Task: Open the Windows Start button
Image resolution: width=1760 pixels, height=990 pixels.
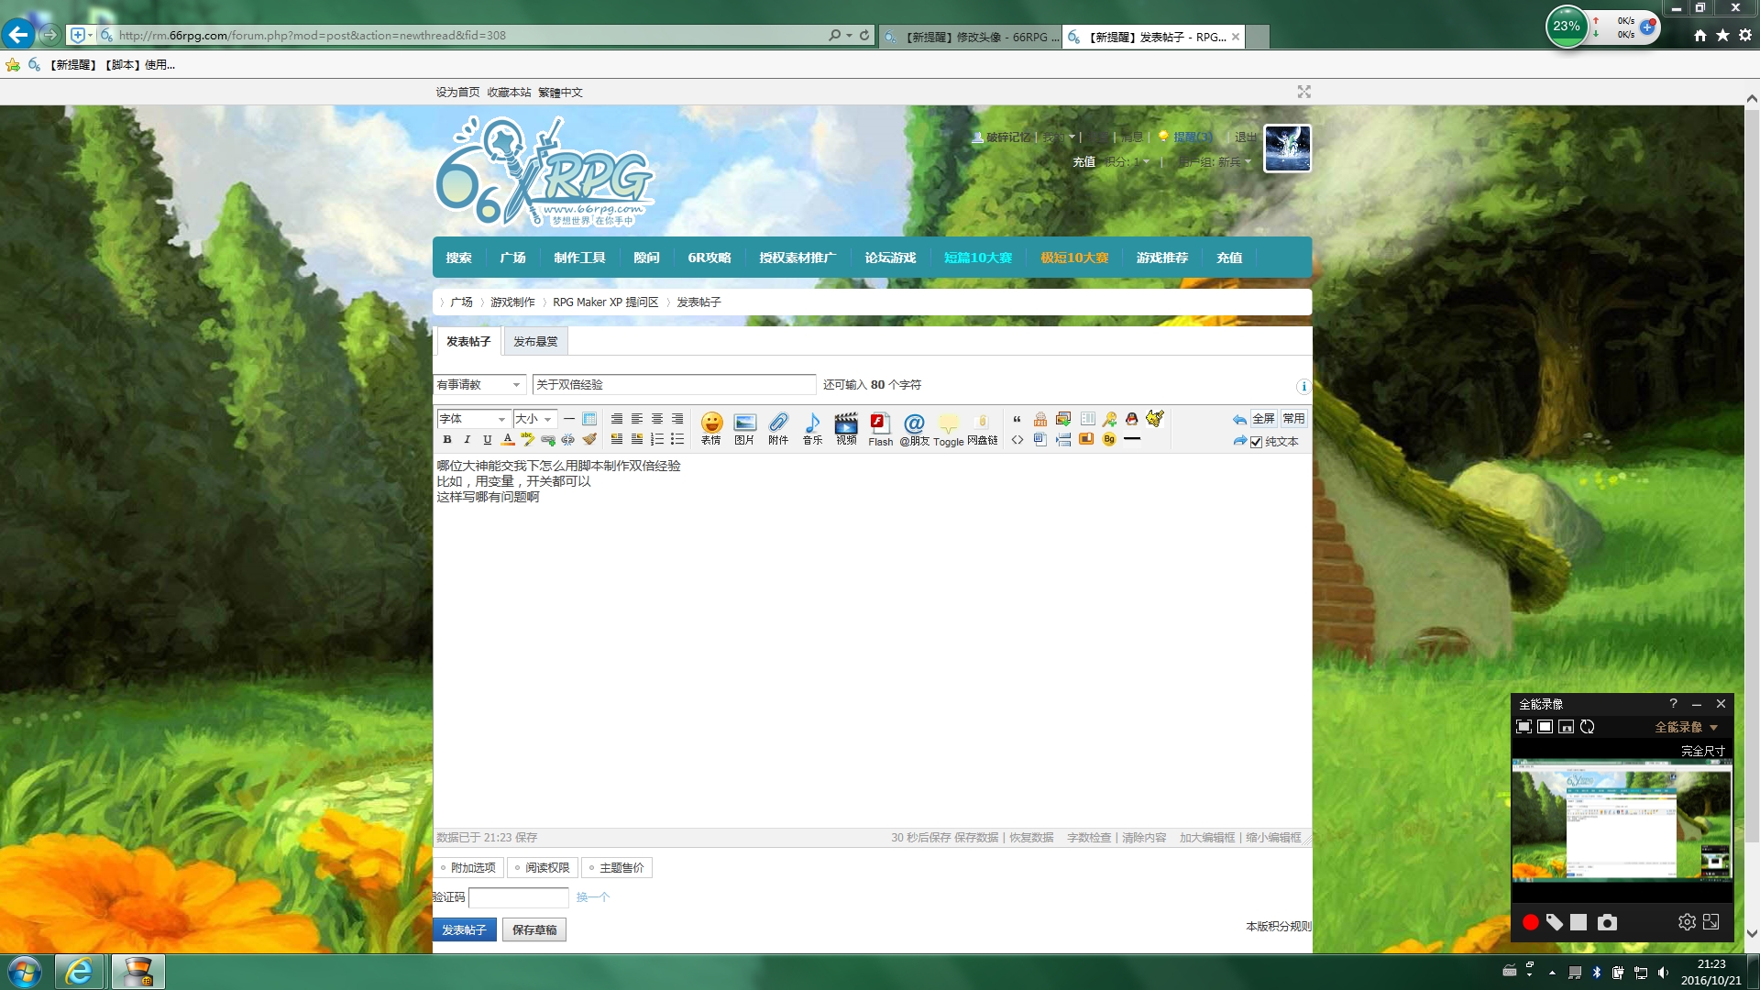Action: coord(24,972)
